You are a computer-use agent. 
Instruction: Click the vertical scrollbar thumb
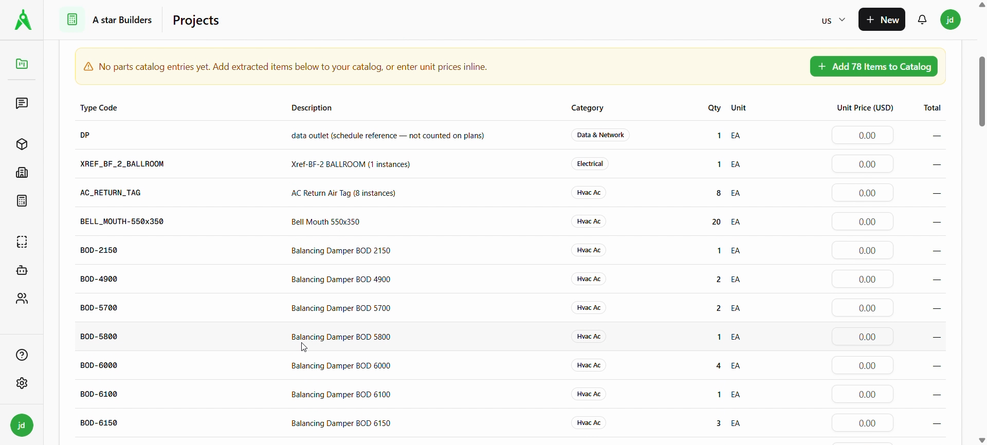coord(982,91)
